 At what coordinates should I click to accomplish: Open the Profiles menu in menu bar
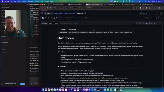pyautogui.click(x=37, y=1)
